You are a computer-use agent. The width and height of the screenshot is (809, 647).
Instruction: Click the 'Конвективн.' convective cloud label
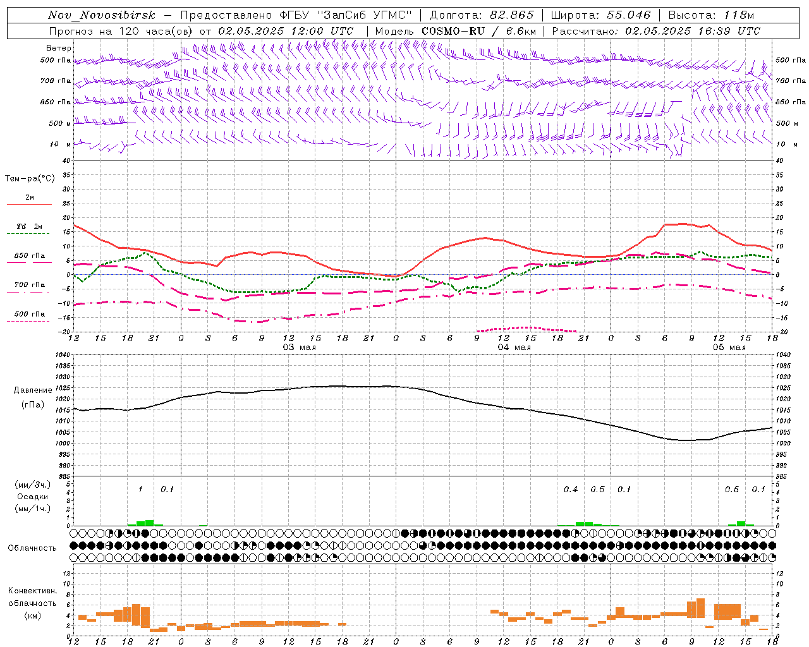pyautogui.click(x=33, y=591)
